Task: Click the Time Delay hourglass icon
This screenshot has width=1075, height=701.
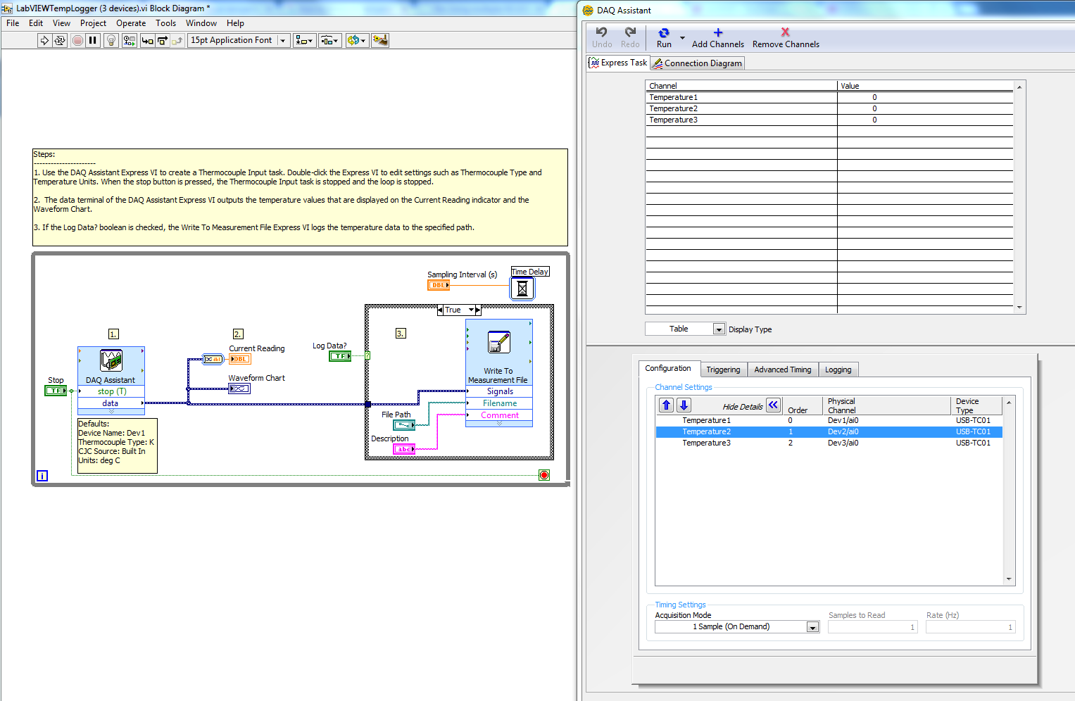Action: [522, 289]
